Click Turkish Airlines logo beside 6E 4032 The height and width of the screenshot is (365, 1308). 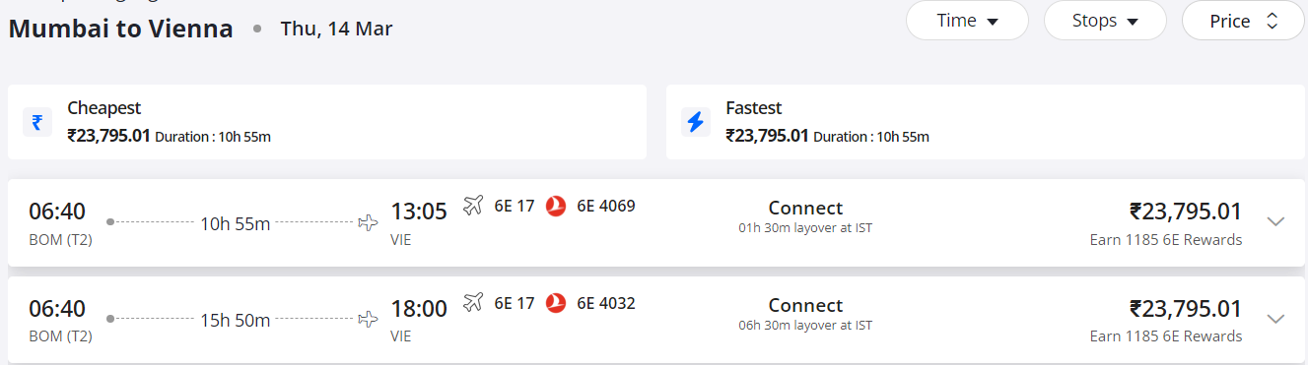tap(556, 303)
